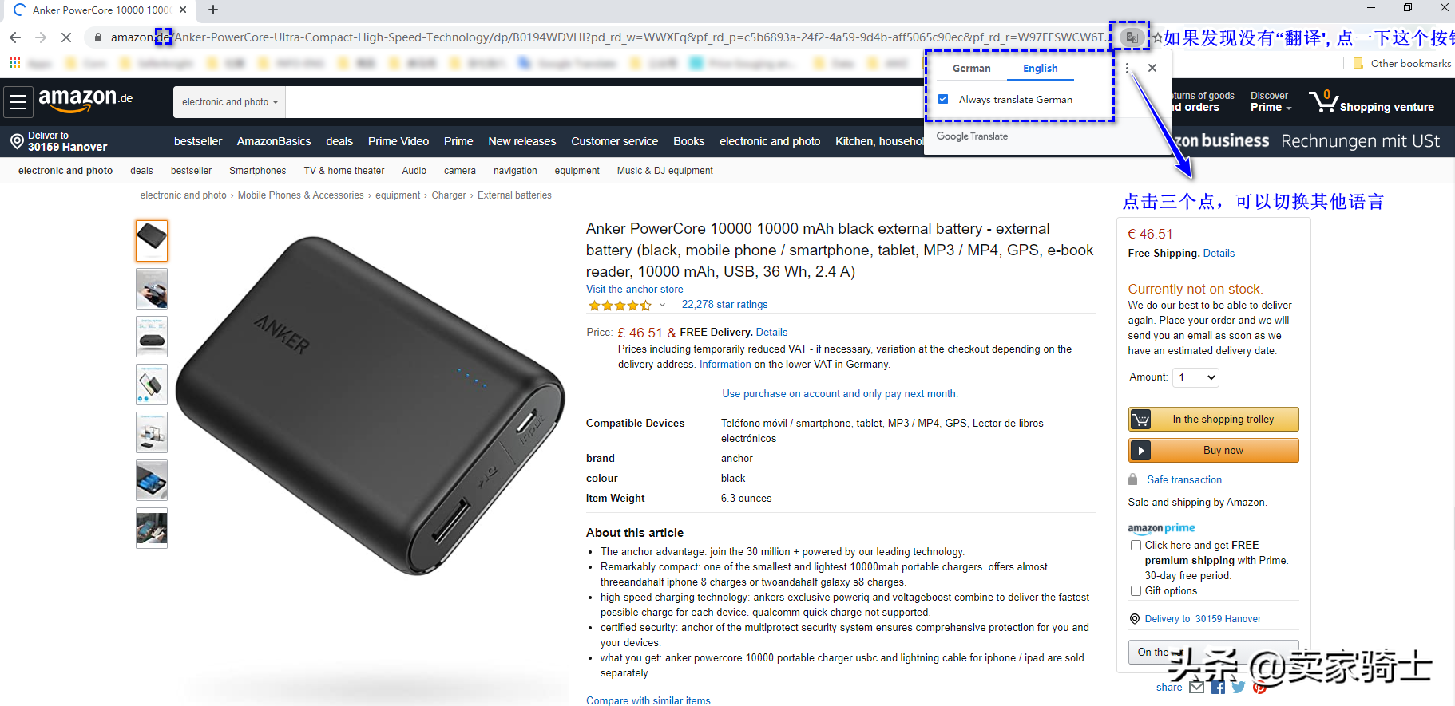Select the seventh product thumbnail
1455x706 pixels.
pyautogui.click(x=152, y=528)
